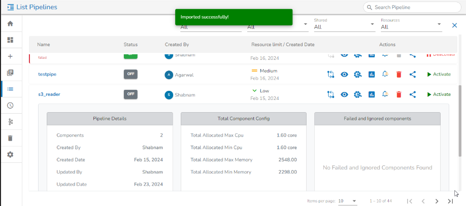Open the bar chart icon for testpipe

pyautogui.click(x=371, y=74)
